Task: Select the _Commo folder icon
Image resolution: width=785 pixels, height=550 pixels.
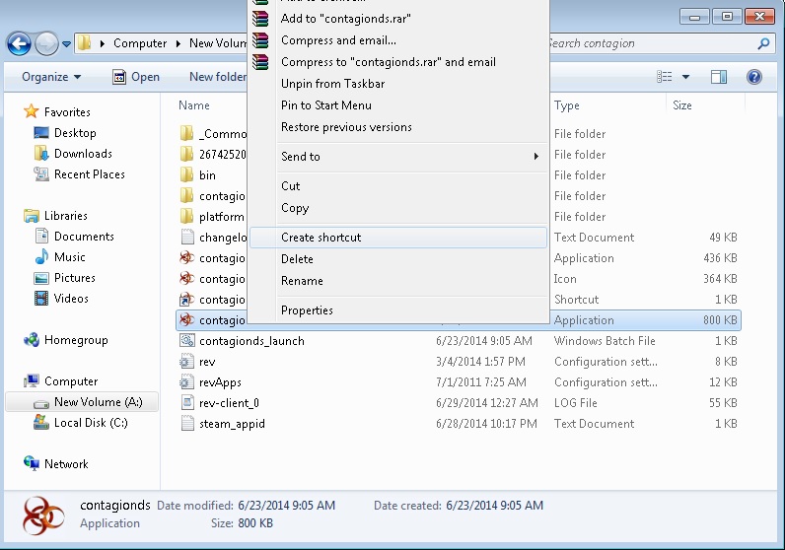Action: pyautogui.click(x=186, y=133)
